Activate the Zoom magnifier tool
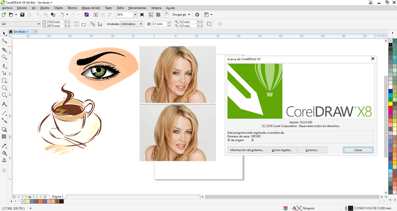 point(4,57)
